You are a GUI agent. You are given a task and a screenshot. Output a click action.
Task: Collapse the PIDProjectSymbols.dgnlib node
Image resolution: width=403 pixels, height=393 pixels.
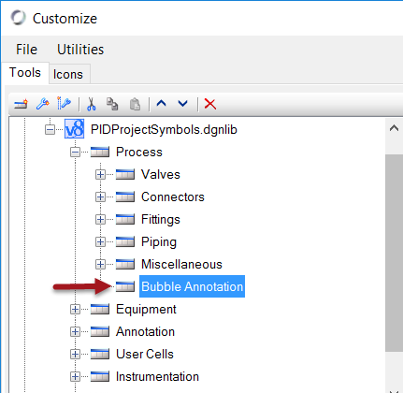[x=50, y=129]
